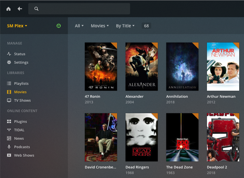Open the By Title sort dropdown

(x=125, y=26)
